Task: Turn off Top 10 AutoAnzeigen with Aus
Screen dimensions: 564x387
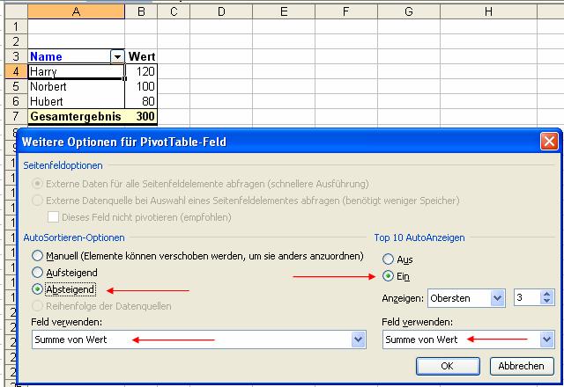Action: coord(388,259)
